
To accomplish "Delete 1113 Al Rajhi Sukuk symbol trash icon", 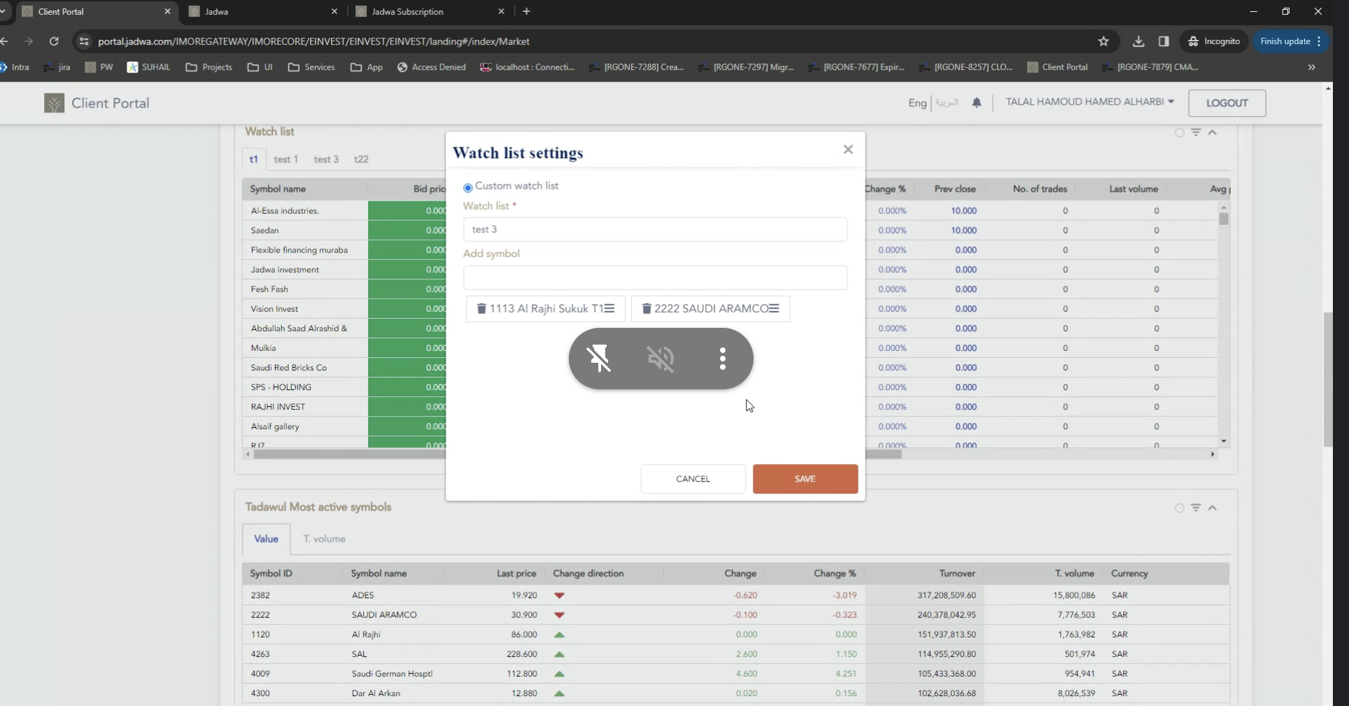I will (x=481, y=308).
